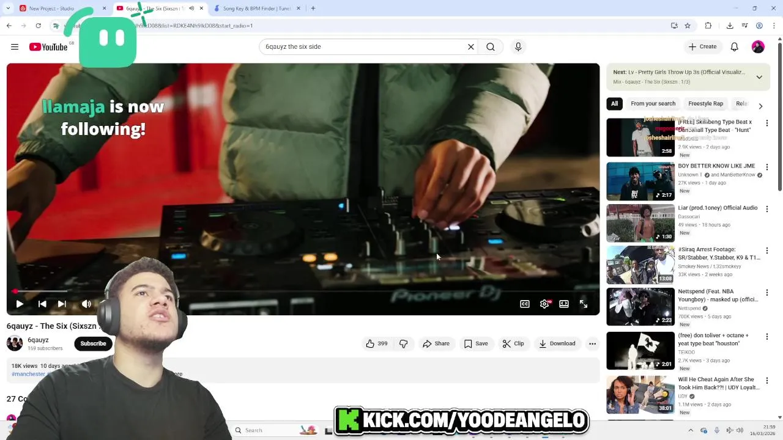Viewport: 783px width, 440px height.
Task: Open options for Skillibeng Type Beat video
Action: [x=766, y=125]
